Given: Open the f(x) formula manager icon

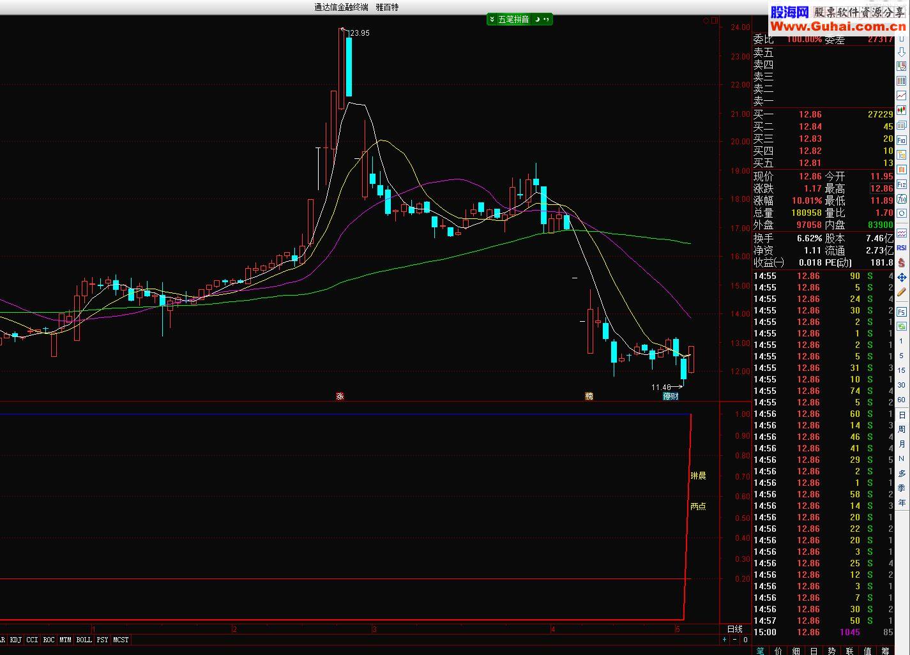Looking at the screenshot, I should [x=902, y=199].
